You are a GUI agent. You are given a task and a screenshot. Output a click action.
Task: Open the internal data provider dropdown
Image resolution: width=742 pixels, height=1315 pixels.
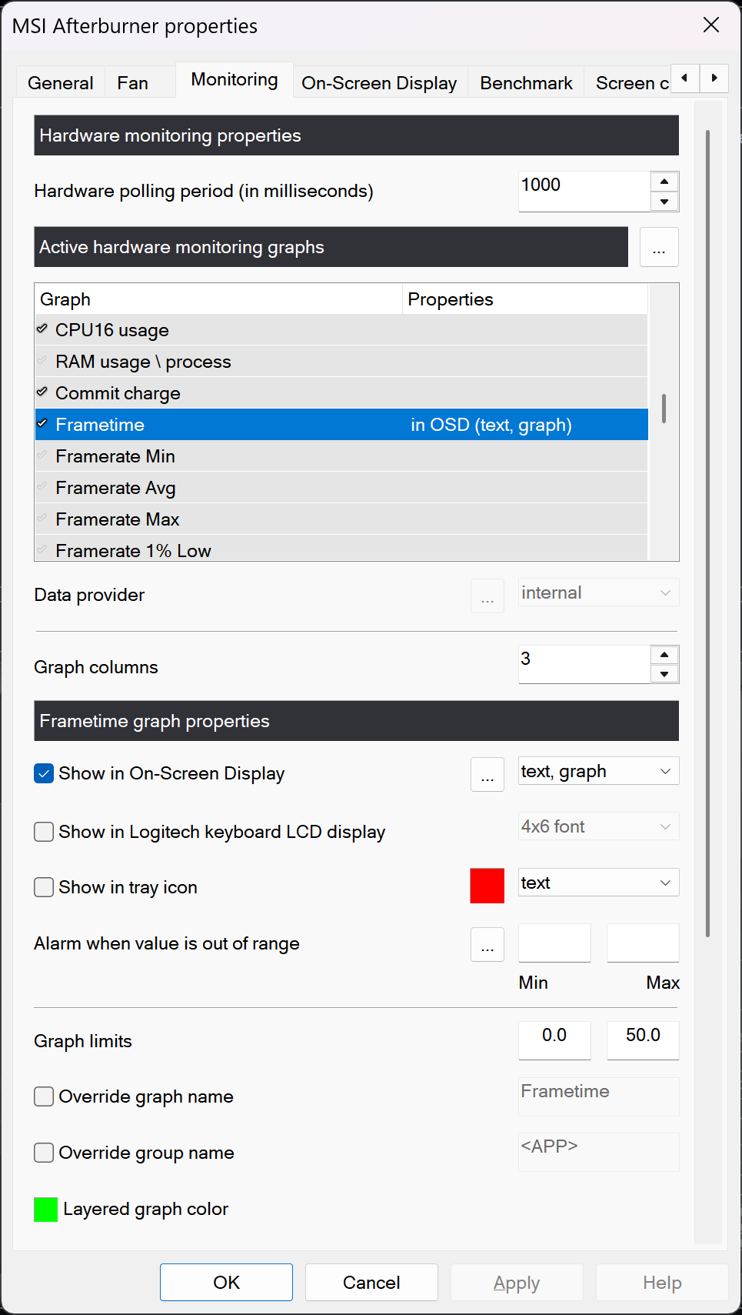click(598, 592)
